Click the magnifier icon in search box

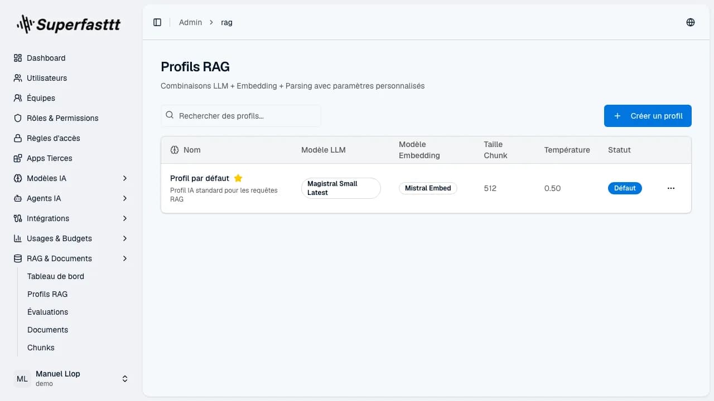click(170, 115)
